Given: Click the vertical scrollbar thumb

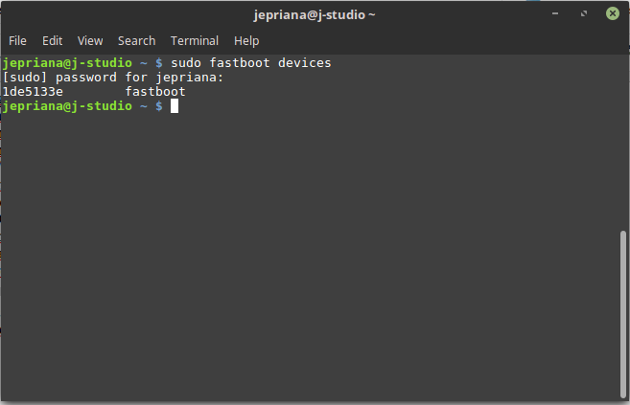Looking at the screenshot, I should click(x=623, y=314).
